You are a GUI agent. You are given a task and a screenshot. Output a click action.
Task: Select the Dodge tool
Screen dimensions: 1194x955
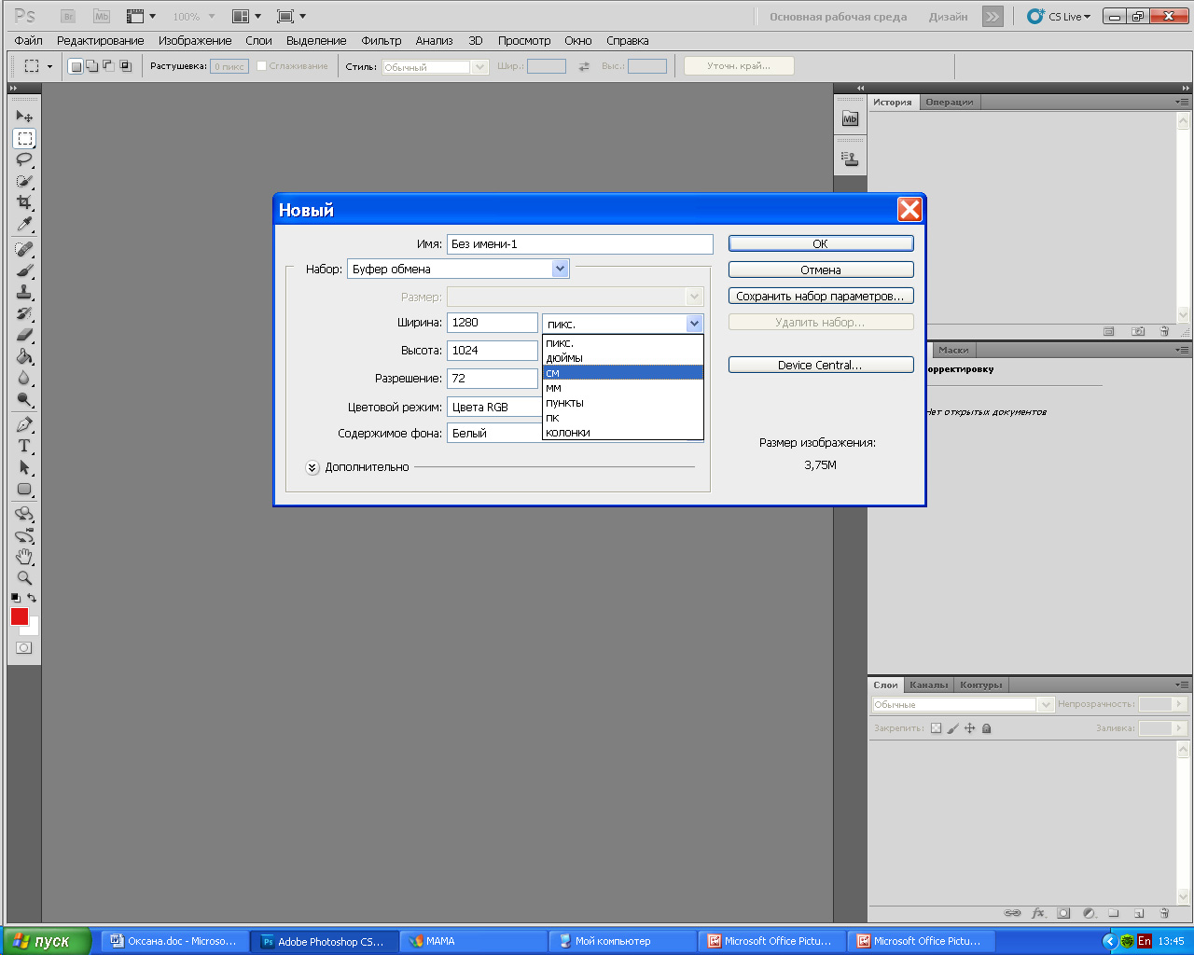[24, 399]
